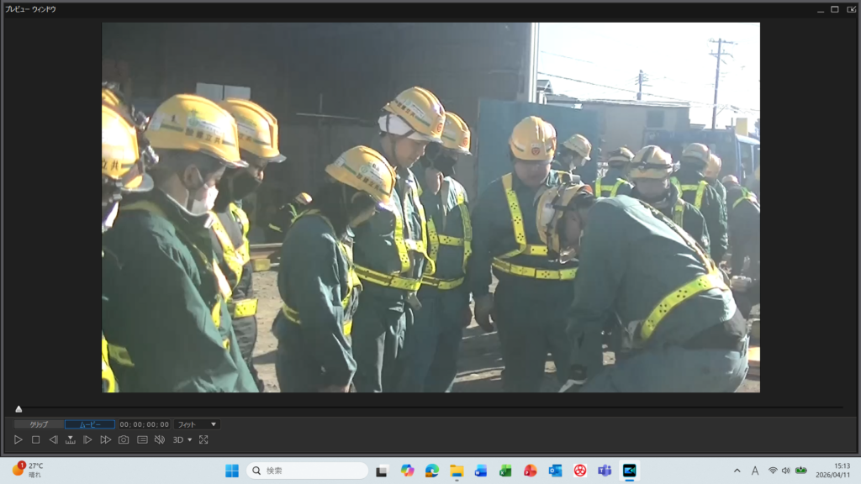Show hidden system tray icons chevron
861x484 pixels.
point(737,471)
